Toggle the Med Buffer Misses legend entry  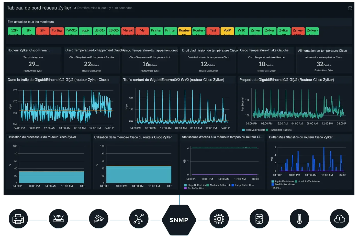284,184
